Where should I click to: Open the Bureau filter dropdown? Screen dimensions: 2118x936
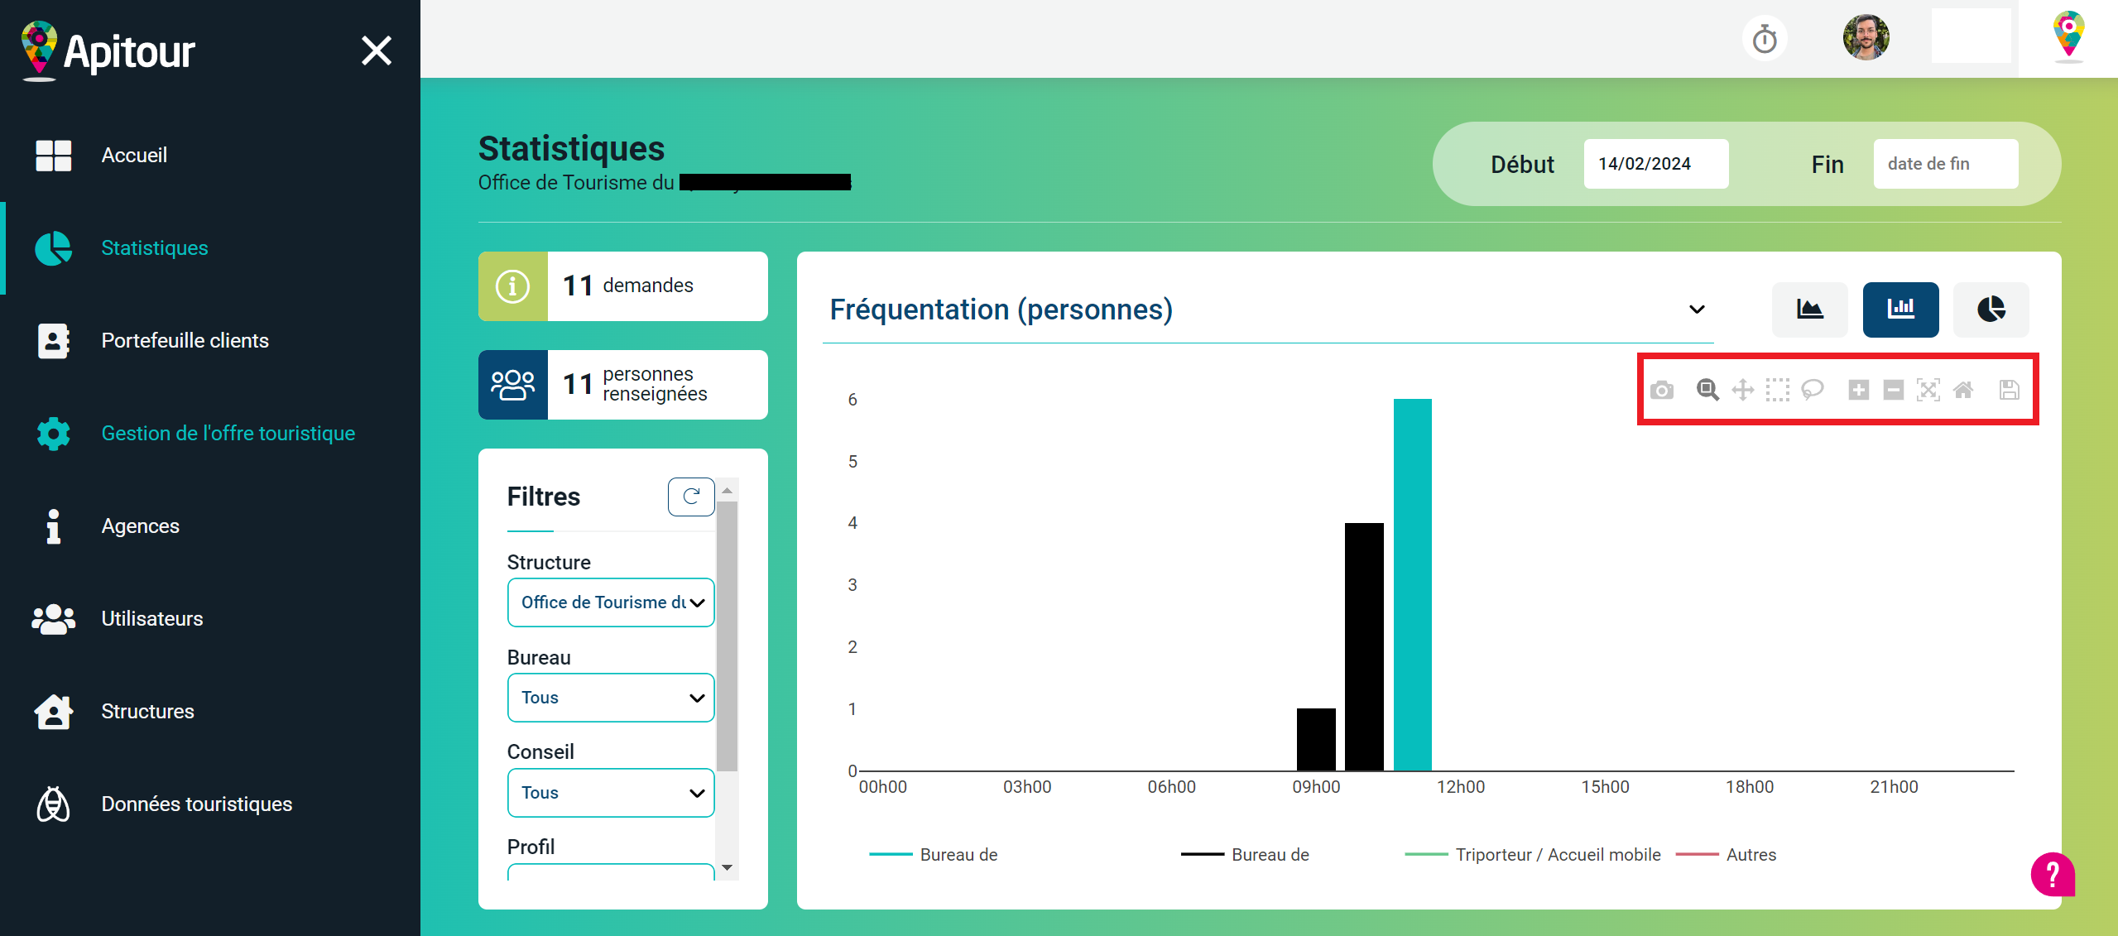click(611, 698)
